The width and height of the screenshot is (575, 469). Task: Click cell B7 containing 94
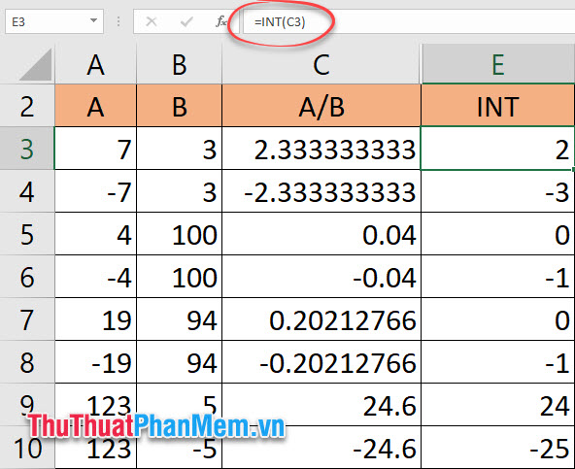click(180, 319)
